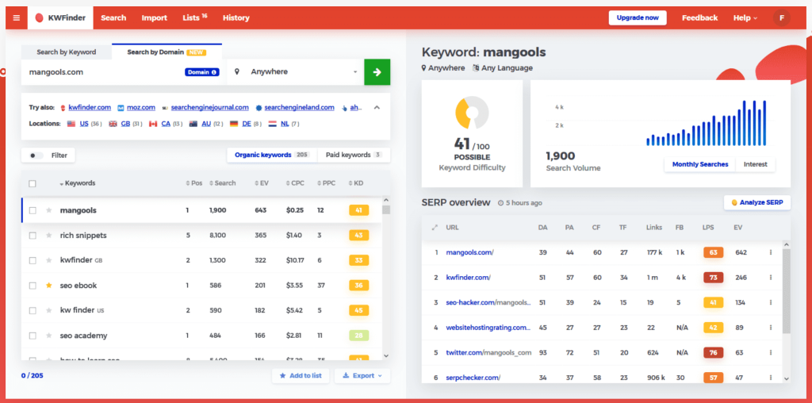Click the domain input field with mangools.com

click(103, 71)
